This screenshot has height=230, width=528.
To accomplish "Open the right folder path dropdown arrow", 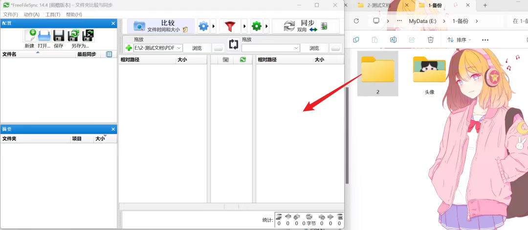I will tap(296, 48).
